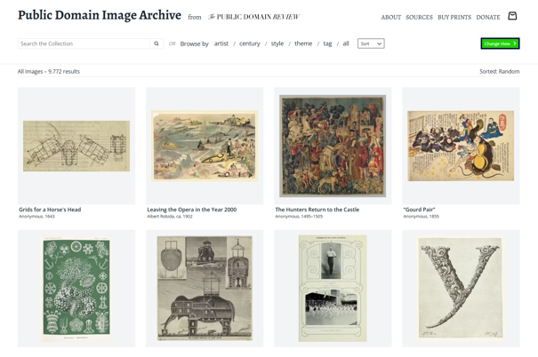Browse by artist
The height and width of the screenshot is (357, 538).
(x=221, y=44)
